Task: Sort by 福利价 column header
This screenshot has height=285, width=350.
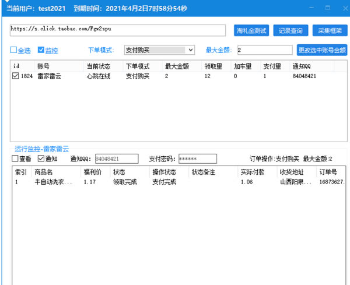Action: pyautogui.click(x=93, y=172)
